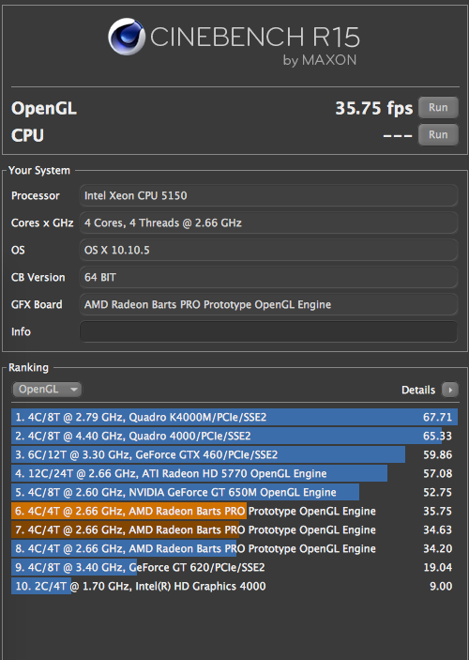This screenshot has height=660, width=469.
Task: Click the 35.75 fps OpenGL score
Action: click(373, 108)
